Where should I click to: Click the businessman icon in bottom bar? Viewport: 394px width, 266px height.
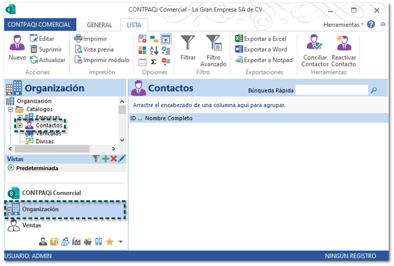pyautogui.click(x=43, y=242)
